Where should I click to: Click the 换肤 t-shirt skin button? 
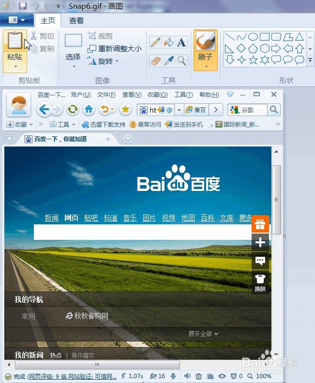coord(260,283)
